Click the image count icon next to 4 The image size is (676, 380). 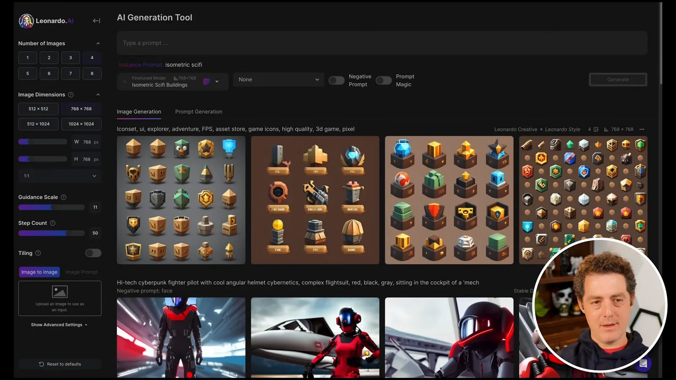pyautogui.click(x=596, y=129)
